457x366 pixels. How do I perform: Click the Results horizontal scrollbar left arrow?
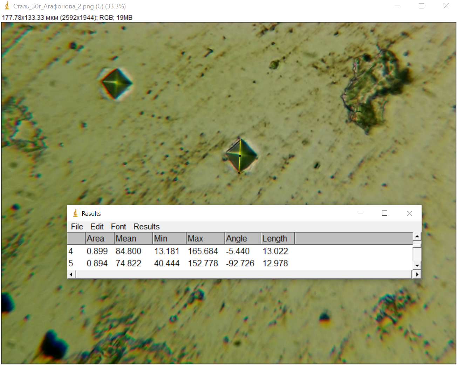pos(71,274)
